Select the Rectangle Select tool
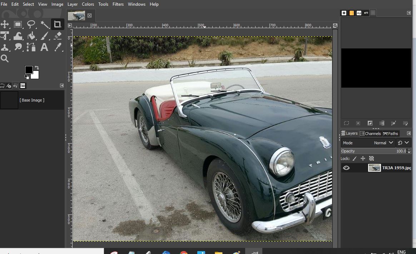The width and height of the screenshot is (416, 254). (18, 24)
